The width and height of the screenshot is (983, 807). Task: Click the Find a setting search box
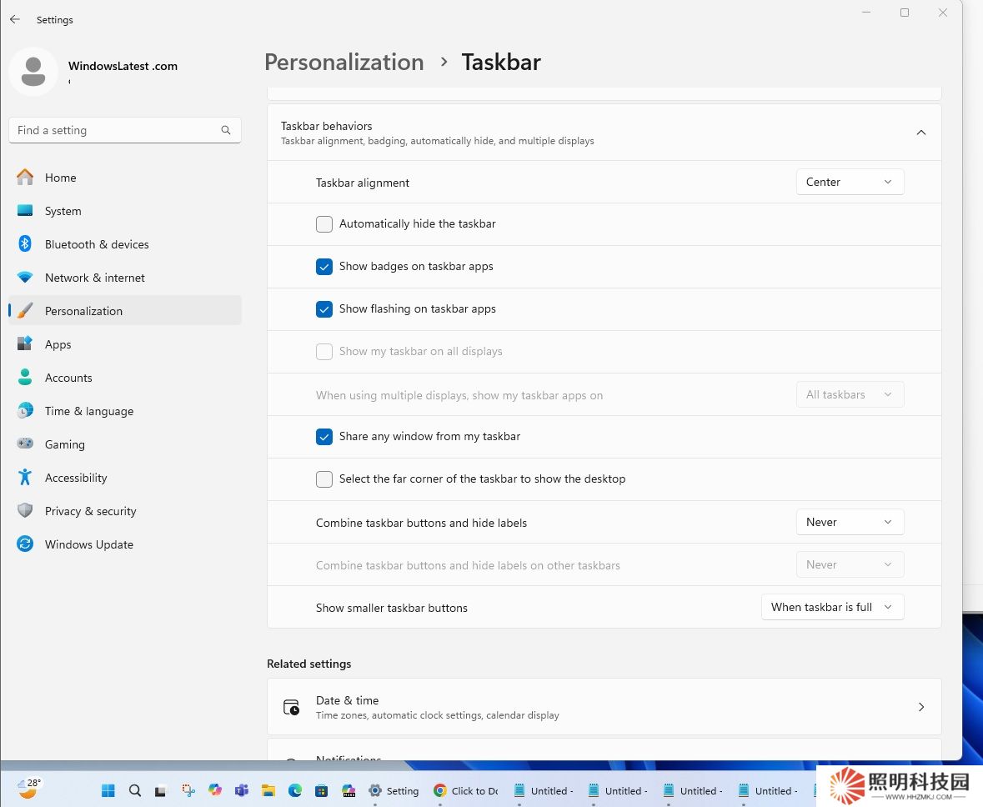tap(117, 130)
